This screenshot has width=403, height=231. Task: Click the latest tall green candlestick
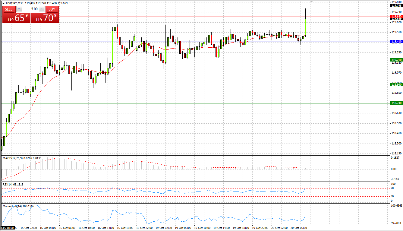click(x=306, y=27)
